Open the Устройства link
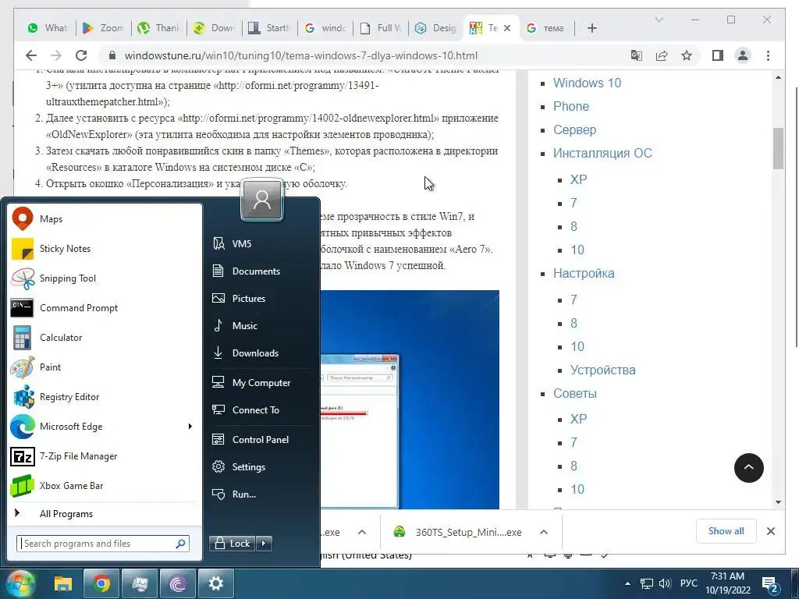 [603, 370]
